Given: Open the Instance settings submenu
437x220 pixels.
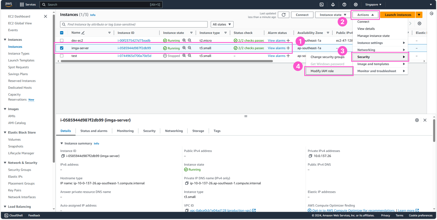Looking at the screenshot, I should (x=380, y=43).
